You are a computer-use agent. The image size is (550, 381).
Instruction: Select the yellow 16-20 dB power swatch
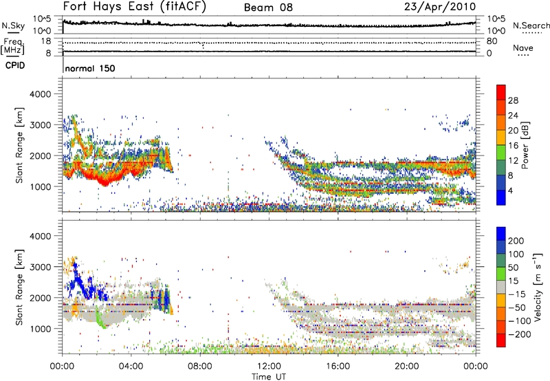click(501, 137)
